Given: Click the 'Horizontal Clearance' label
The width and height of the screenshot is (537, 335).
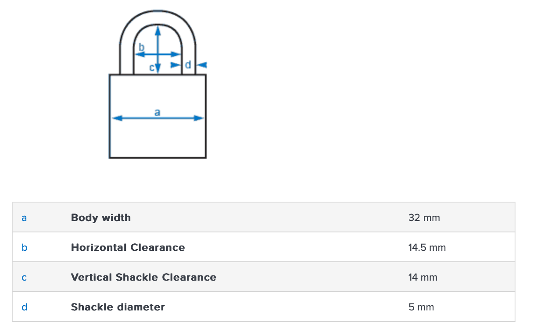Looking at the screenshot, I should click(x=128, y=248).
